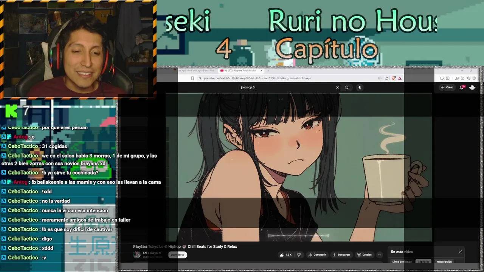
Task: Click the Suscribirse button
Action: 177,255
